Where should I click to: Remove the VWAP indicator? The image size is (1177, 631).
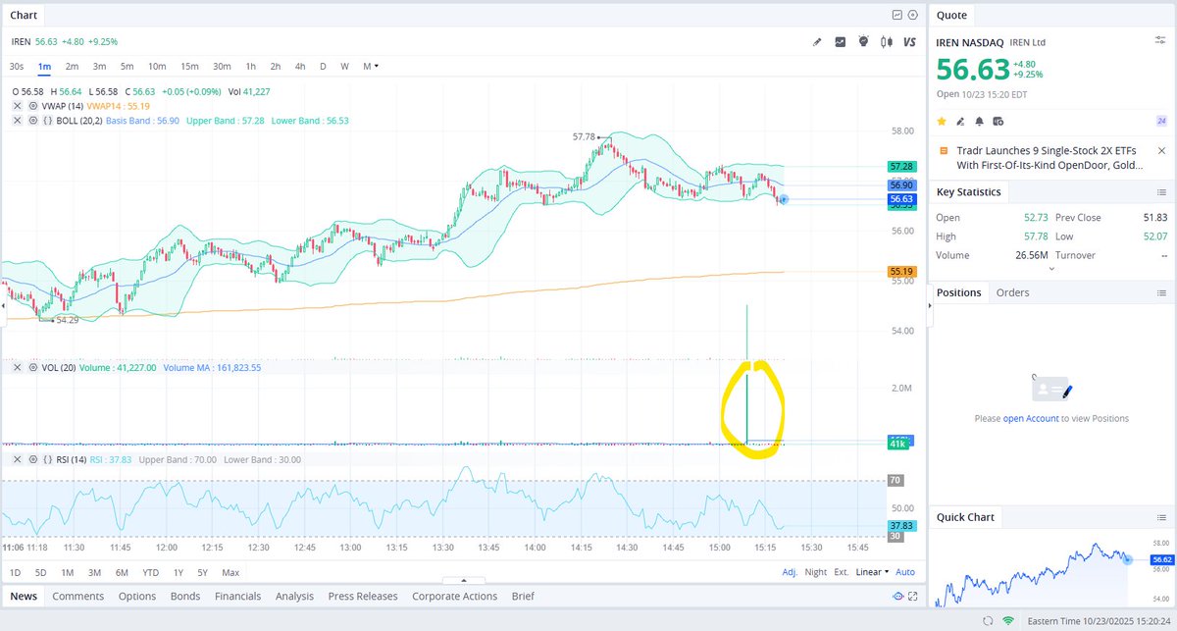(x=17, y=105)
